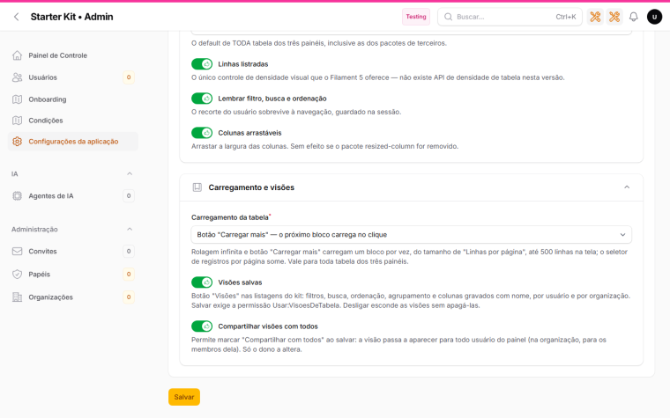Open Agentes de IA menu item
670x418 pixels.
tap(72, 195)
